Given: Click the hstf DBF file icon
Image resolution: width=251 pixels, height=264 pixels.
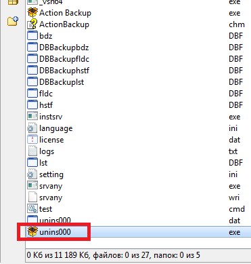Looking at the screenshot, I should pyautogui.click(x=32, y=105).
